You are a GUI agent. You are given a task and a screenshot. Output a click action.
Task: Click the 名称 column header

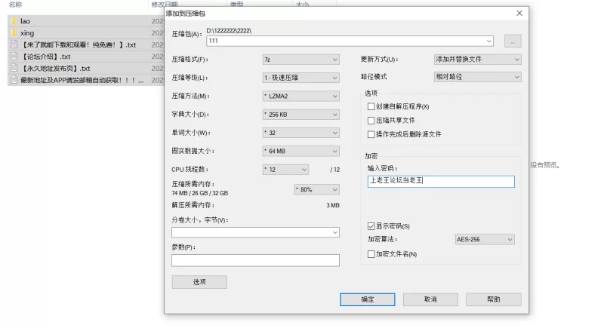[x=15, y=5]
